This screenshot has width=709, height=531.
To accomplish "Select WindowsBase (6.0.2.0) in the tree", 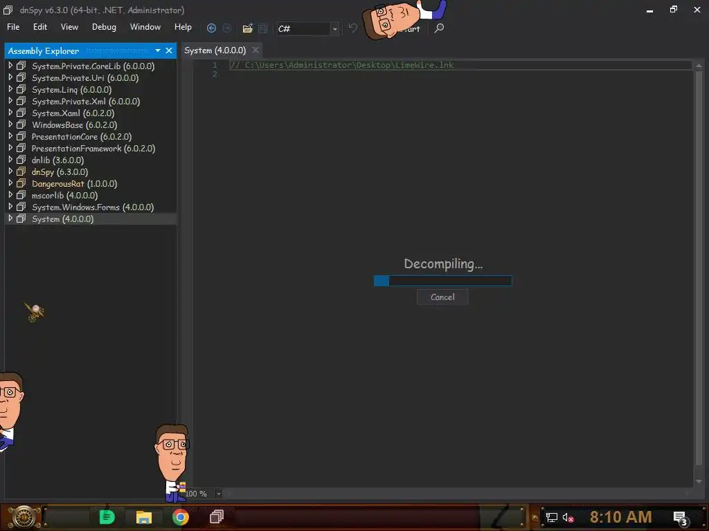I will [x=75, y=125].
